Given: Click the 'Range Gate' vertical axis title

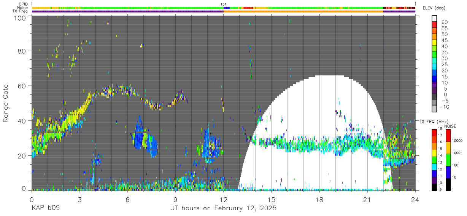Looking at the screenshot, I should (x=6, y=103).
